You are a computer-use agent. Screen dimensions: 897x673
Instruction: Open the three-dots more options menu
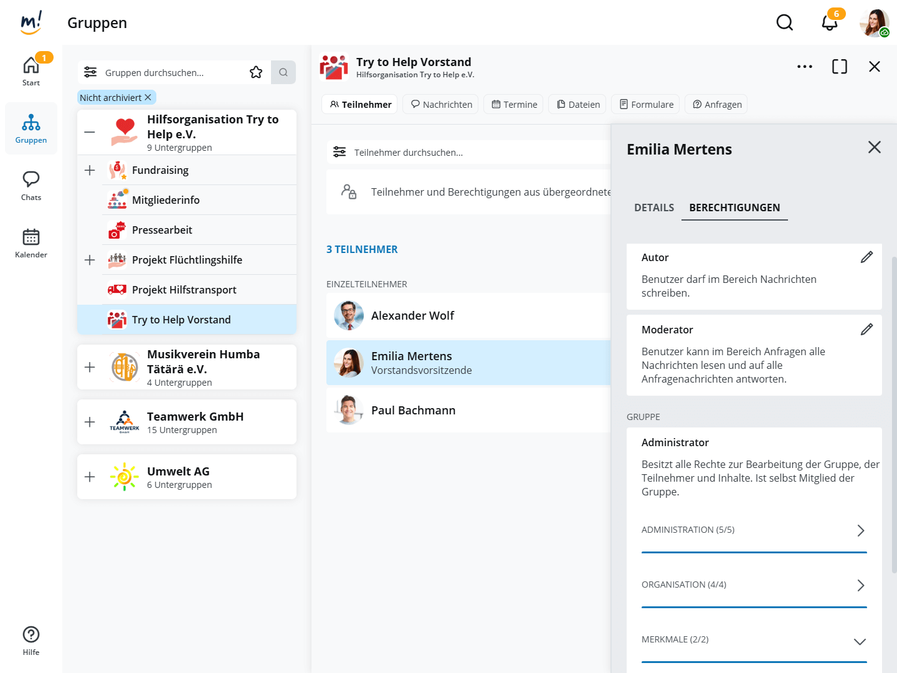pyautogui.click(x=804, y=67)
